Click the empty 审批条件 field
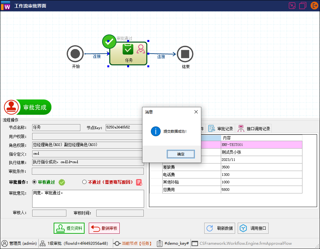The width and height of the screenshot is (320, 249). point(88,171)
